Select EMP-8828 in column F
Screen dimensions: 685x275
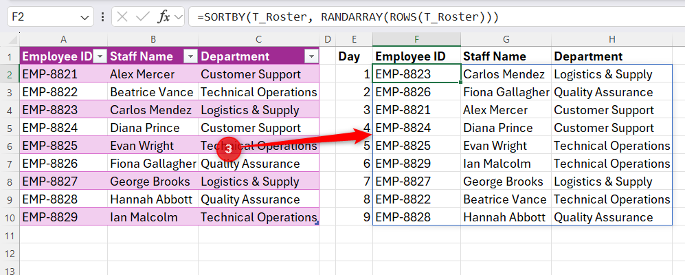click(x=417, y=217)
